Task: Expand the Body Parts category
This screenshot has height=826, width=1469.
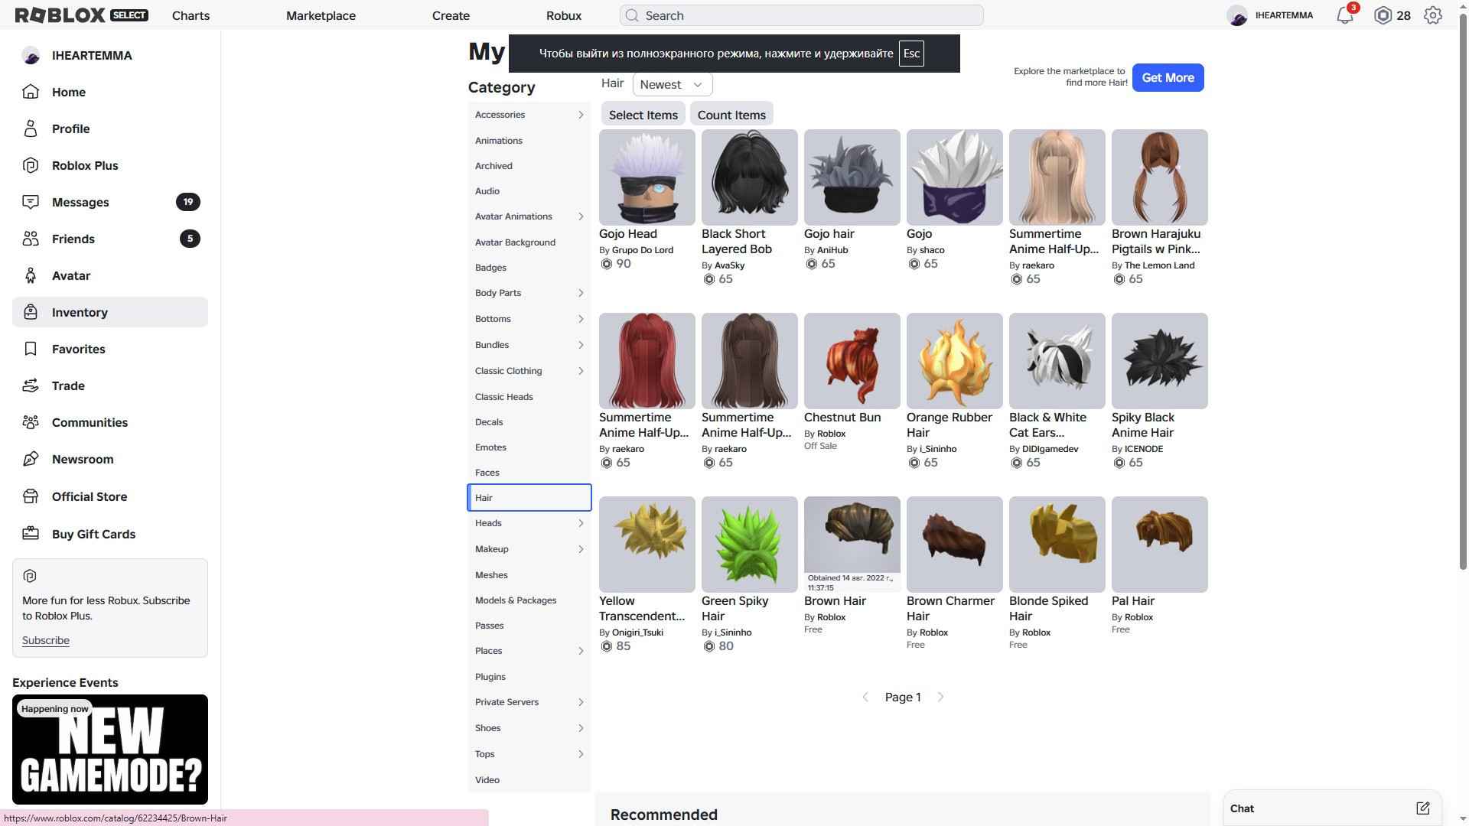Action: click(529, 293)
